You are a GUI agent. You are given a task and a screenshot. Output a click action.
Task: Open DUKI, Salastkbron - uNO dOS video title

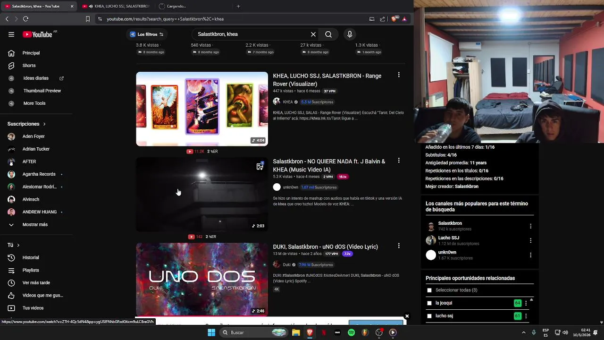point(325,246)
